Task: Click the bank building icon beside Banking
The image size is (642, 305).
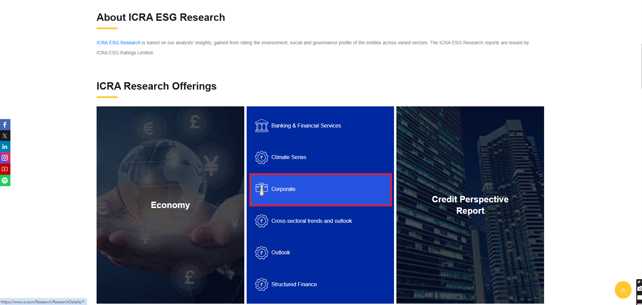Action: [x=261, y=126]
